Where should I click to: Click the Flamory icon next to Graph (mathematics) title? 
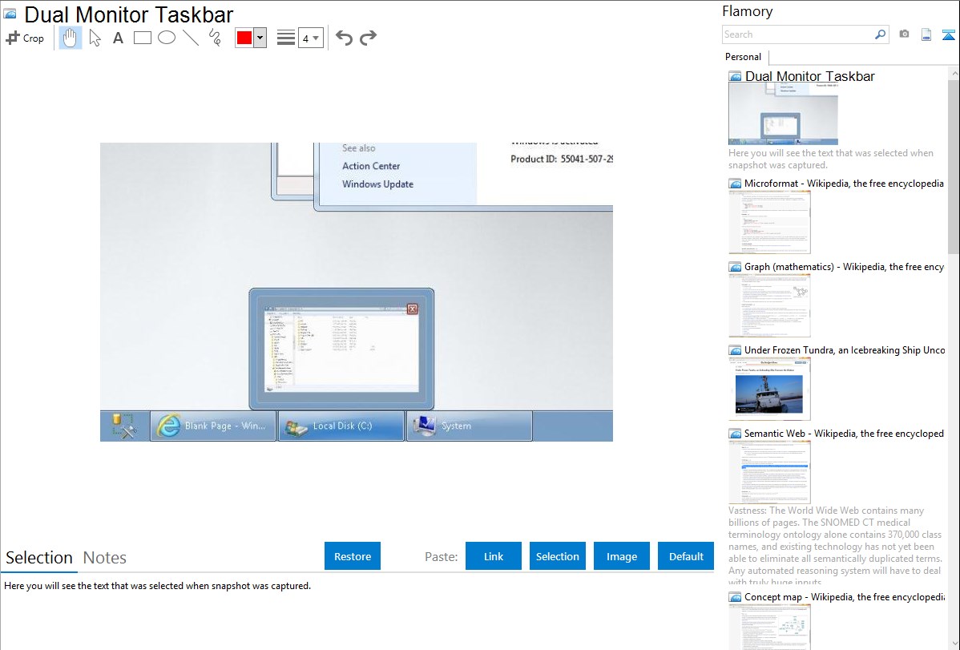pyautogui.click(x=736, y=267)
